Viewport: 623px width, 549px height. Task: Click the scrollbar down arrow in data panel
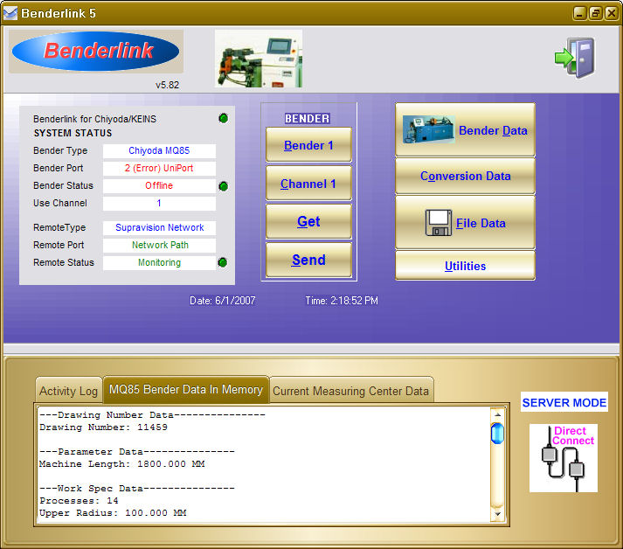(x=497, y=516)
